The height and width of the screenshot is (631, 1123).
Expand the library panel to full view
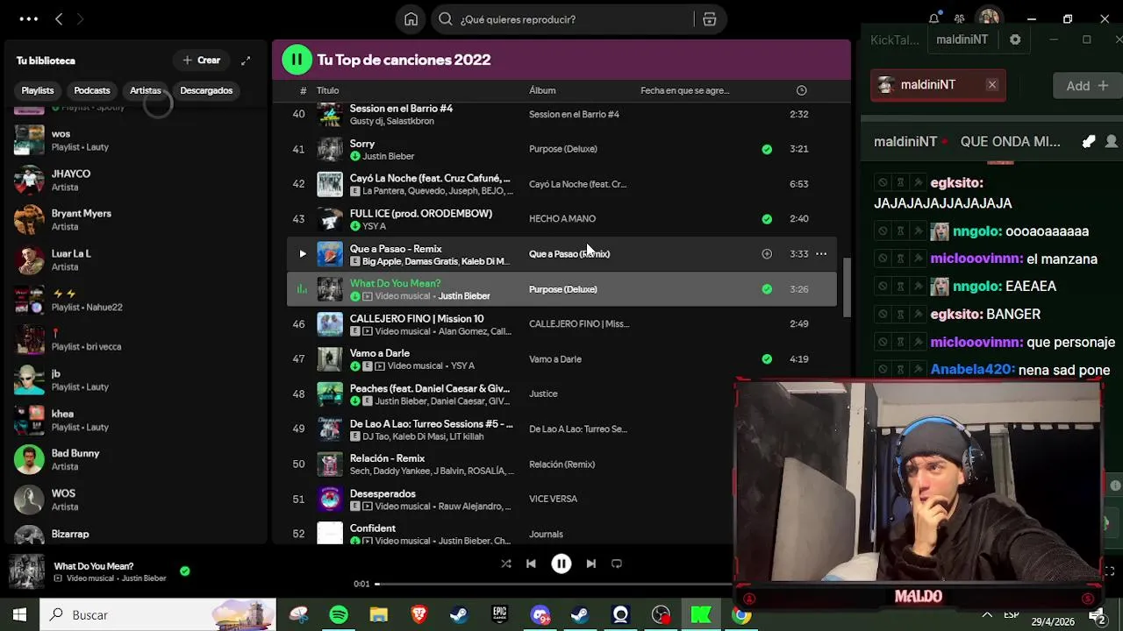click(x=246, y=60)
